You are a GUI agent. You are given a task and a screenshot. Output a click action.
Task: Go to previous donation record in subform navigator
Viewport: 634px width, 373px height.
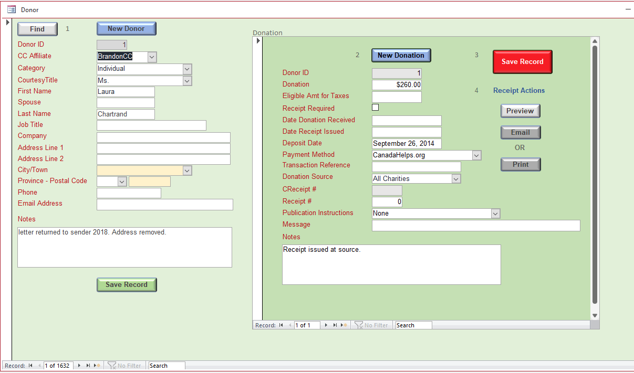(289, 325)
